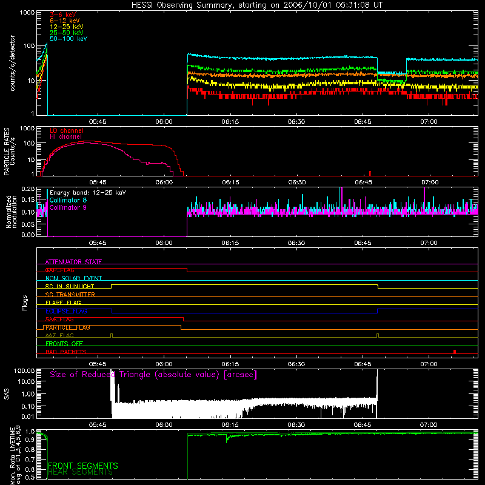Click the "counts/s/detector" axis label
Viewport: 485px width, 485px height.
12,63
